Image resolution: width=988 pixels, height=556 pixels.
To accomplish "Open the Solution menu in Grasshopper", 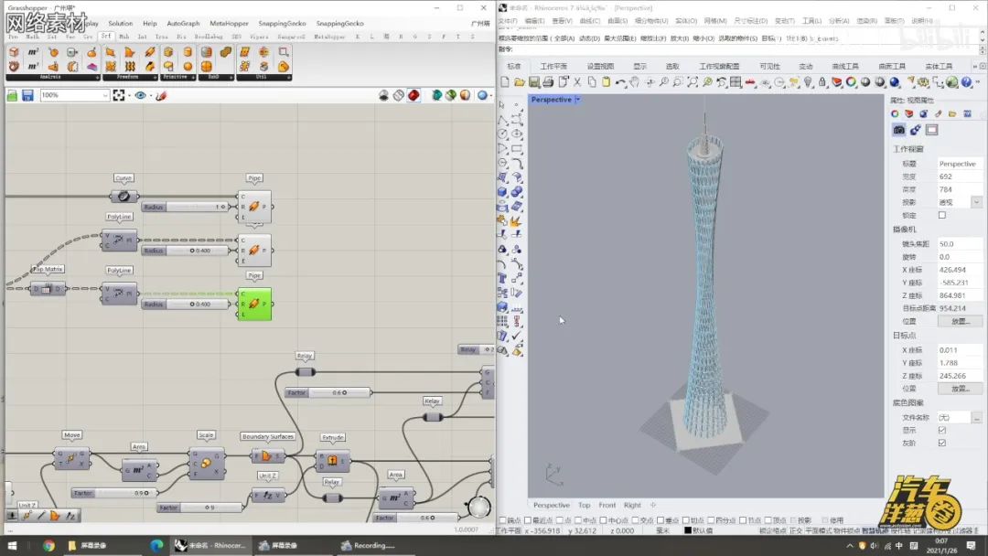I will (x=121, y=23).
